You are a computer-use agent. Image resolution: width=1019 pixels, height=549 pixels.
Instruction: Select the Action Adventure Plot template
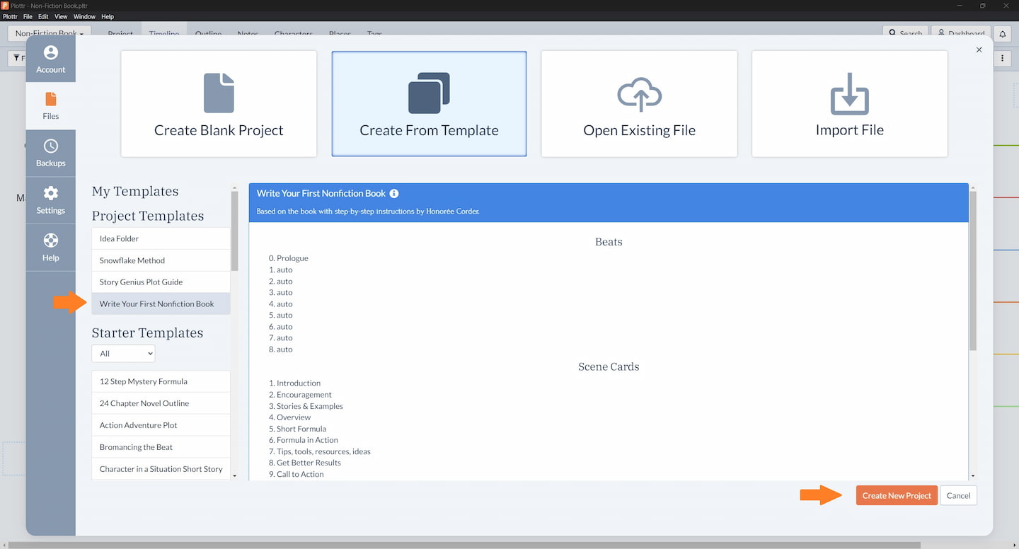(x=161, y=425)
